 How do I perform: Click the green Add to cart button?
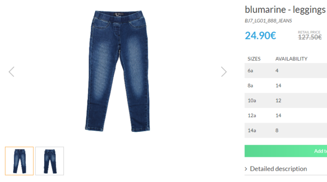[286, 151]
